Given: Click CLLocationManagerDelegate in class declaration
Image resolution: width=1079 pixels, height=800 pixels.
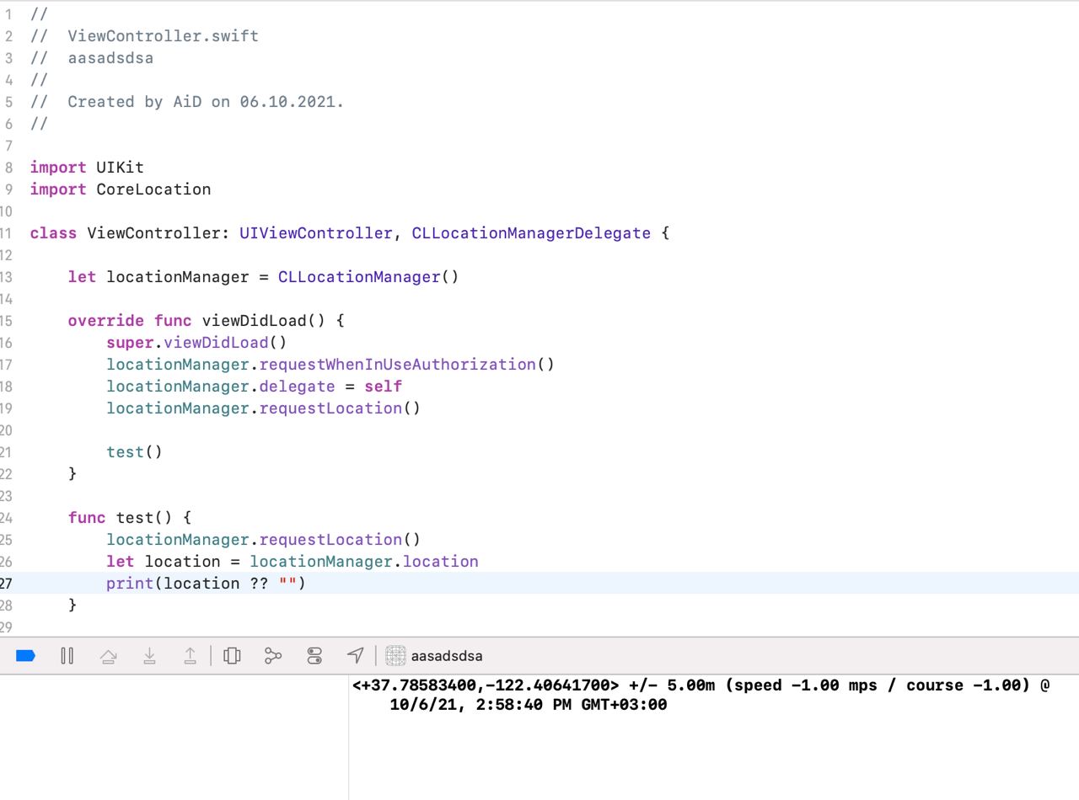Looking at the screenshot, I should click(x=531, y=233).
